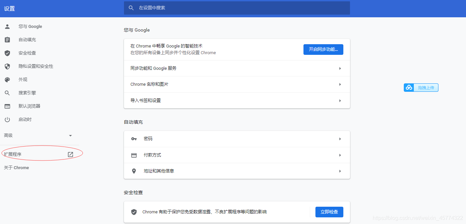Screen dimensions: 466x224
Task: Open 关于 Chrome in the sidebar
Action: point(16,168)
